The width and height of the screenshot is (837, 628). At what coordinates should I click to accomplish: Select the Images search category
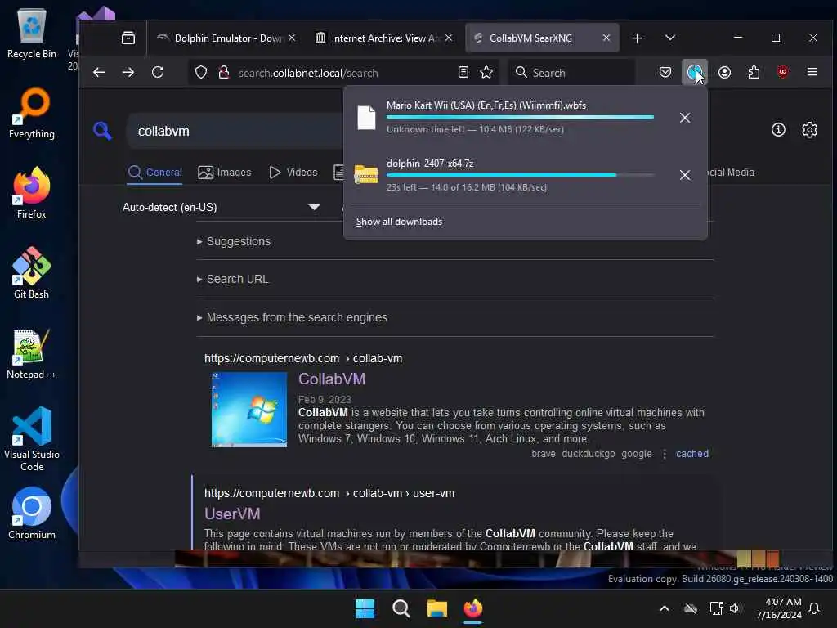tap(224, 173)
